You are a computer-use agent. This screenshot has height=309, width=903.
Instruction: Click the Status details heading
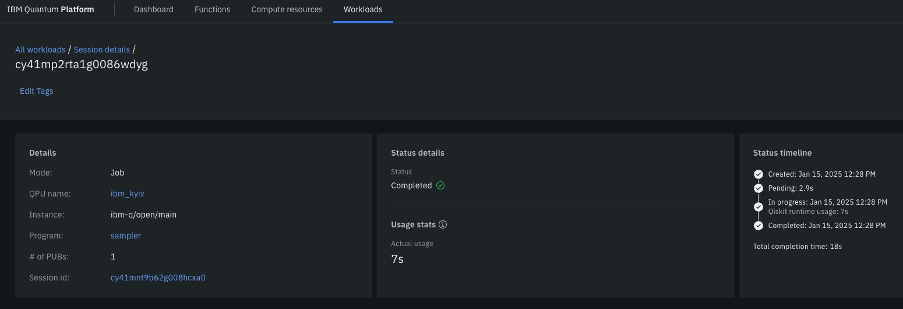tap(418, 153)
